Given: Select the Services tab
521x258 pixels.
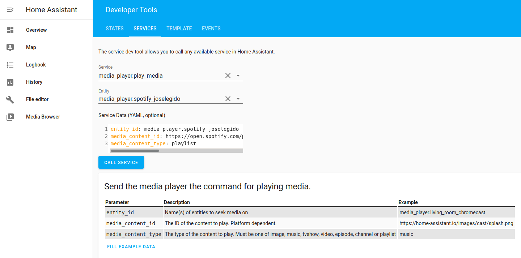Looking at the screenshot, I should point(145,29).
